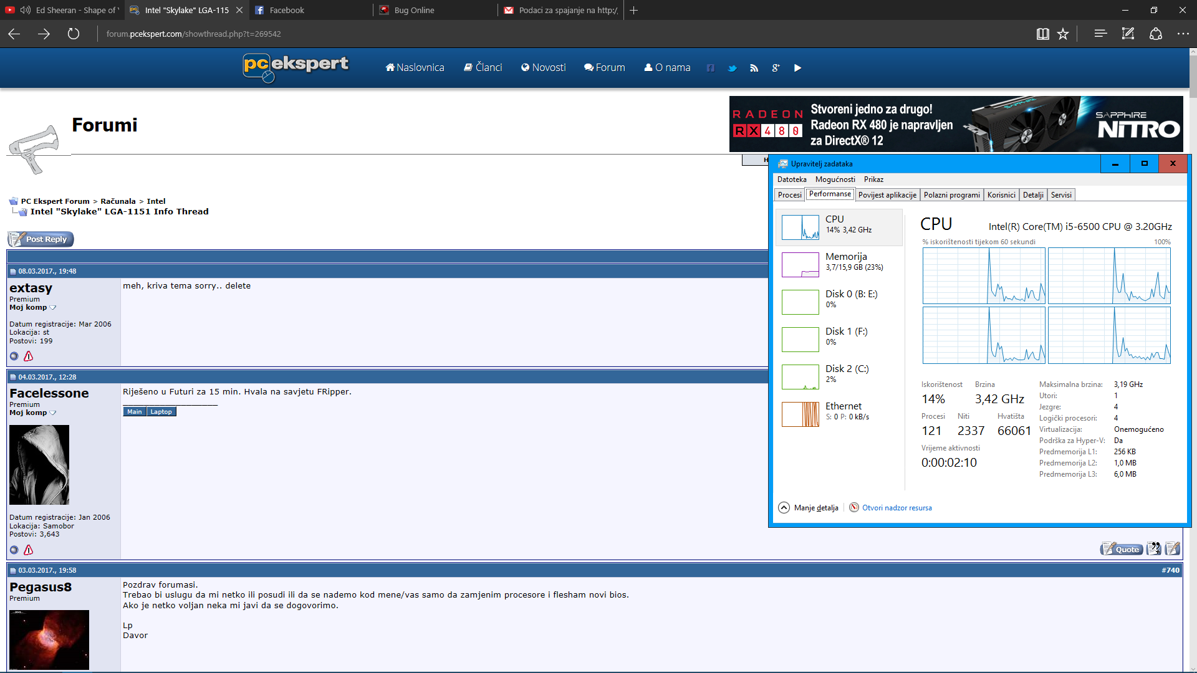Click Twitter icon in site header

[x=733, y=68]
